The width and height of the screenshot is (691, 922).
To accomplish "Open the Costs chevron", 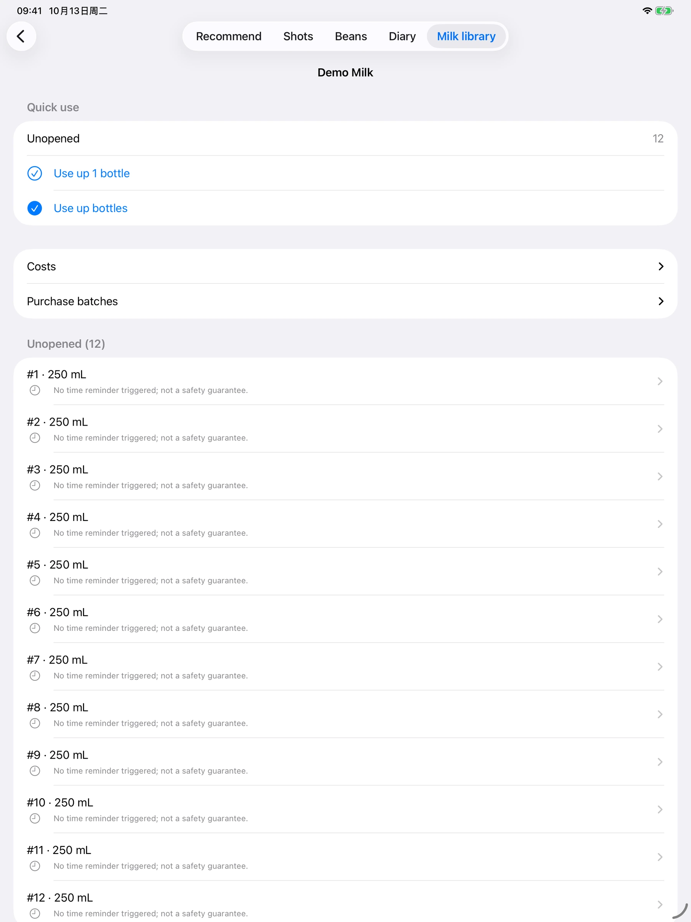I will click(x=661, y=266).
